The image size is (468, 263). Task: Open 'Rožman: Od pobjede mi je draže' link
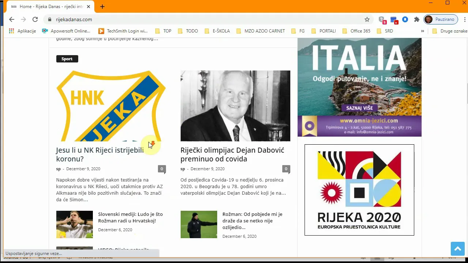pos(253,221)
